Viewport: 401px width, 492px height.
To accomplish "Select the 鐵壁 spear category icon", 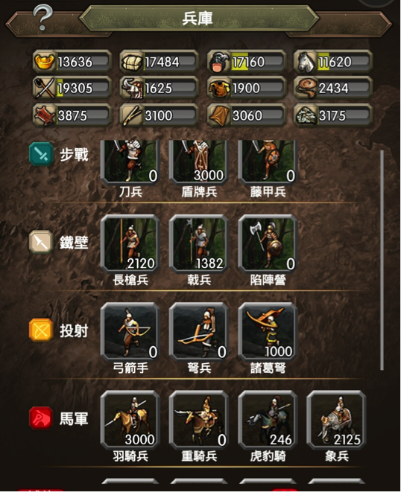I will coord(41,242).
